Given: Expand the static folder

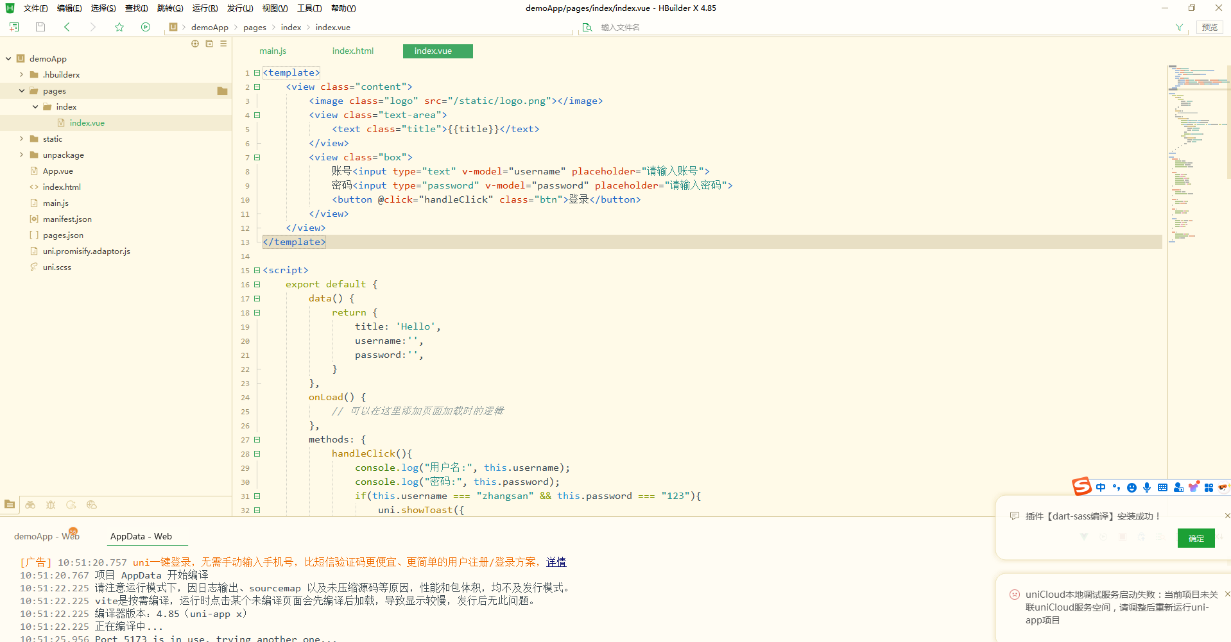Looking at the screenshot, I should point(21,139).
